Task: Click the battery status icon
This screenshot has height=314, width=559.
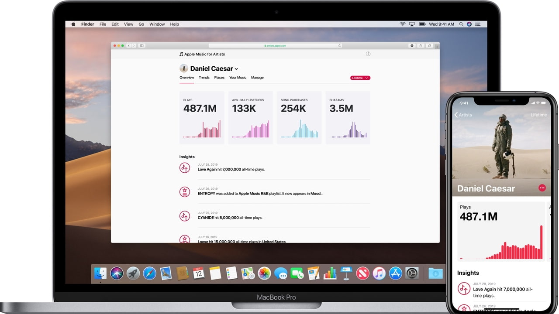Action: 421,24
